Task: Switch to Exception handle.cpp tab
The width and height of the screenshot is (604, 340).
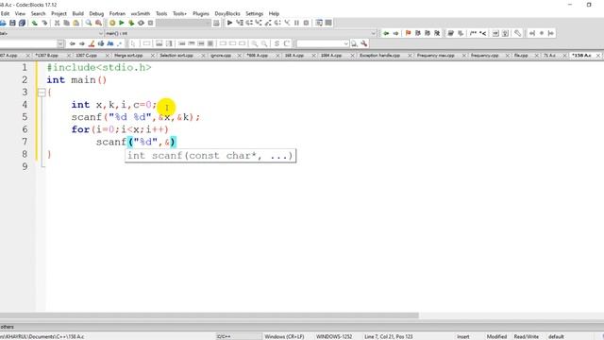Action: click(379, 56)
